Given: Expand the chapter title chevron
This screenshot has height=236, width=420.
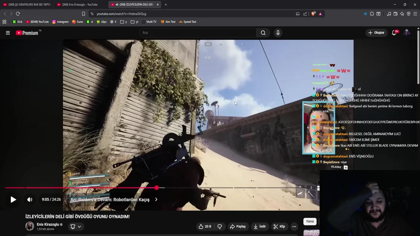Looking at the screenshot, I should (x=156, y=199).
